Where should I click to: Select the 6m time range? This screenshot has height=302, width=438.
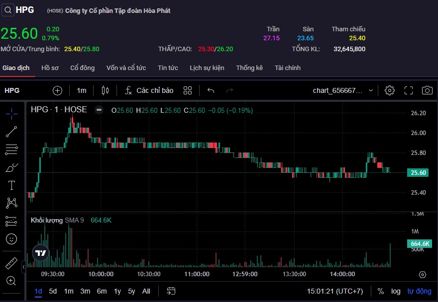(102, 291)
